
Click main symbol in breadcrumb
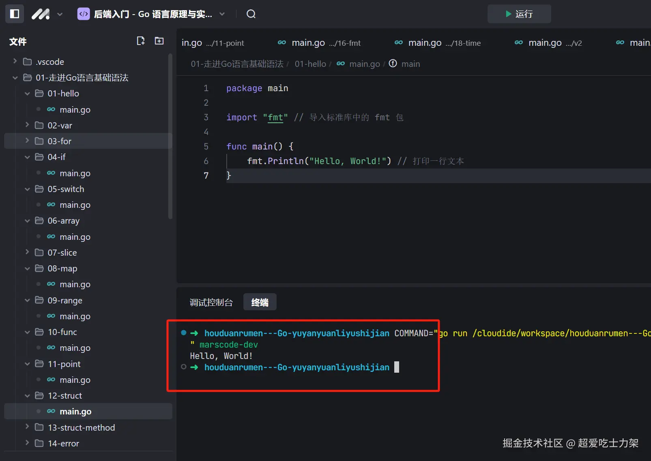click(411, 64)
